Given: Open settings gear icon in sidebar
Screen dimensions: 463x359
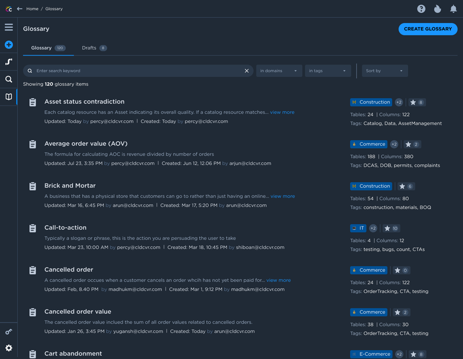Looking at the screenshot, I should (x=9, y=348).
